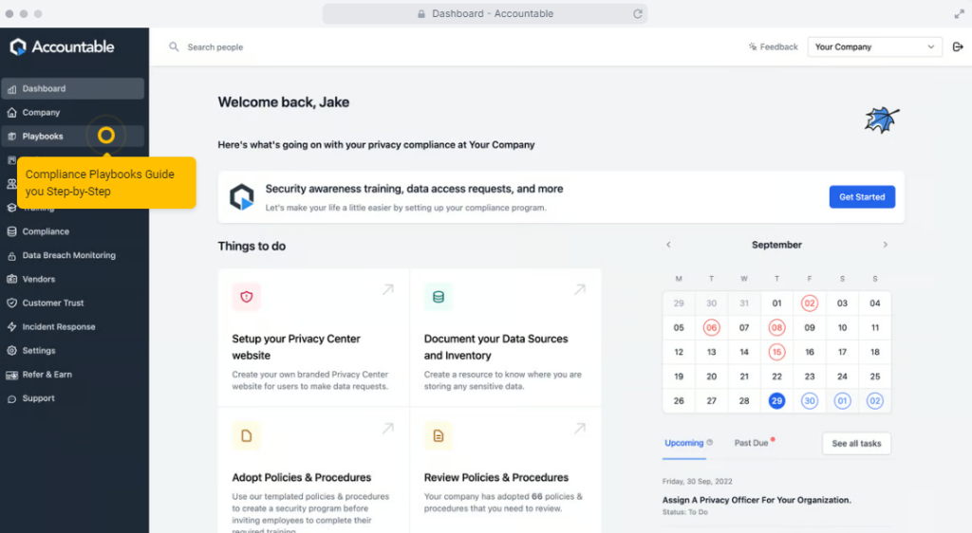This screenshot has width=972, height=533.
Task: Click the Incident Response lightning icon
Action: click(11, 327)
